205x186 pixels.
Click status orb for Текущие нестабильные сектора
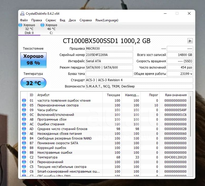click(x=24, y=167)
